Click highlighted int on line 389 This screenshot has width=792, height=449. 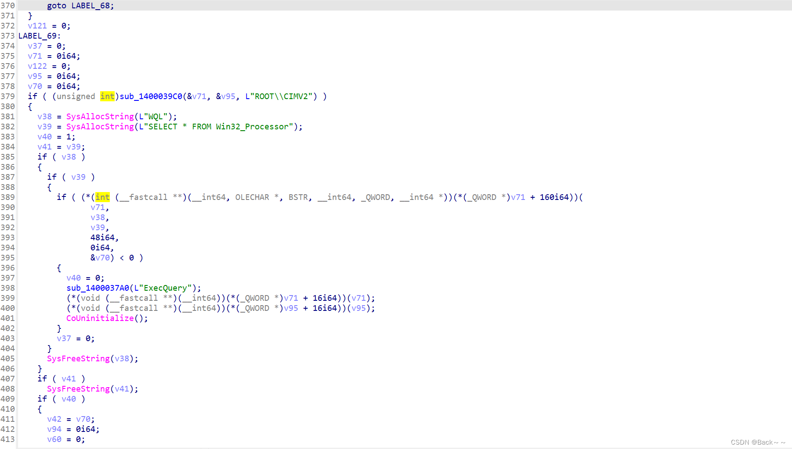coord(102,197)
